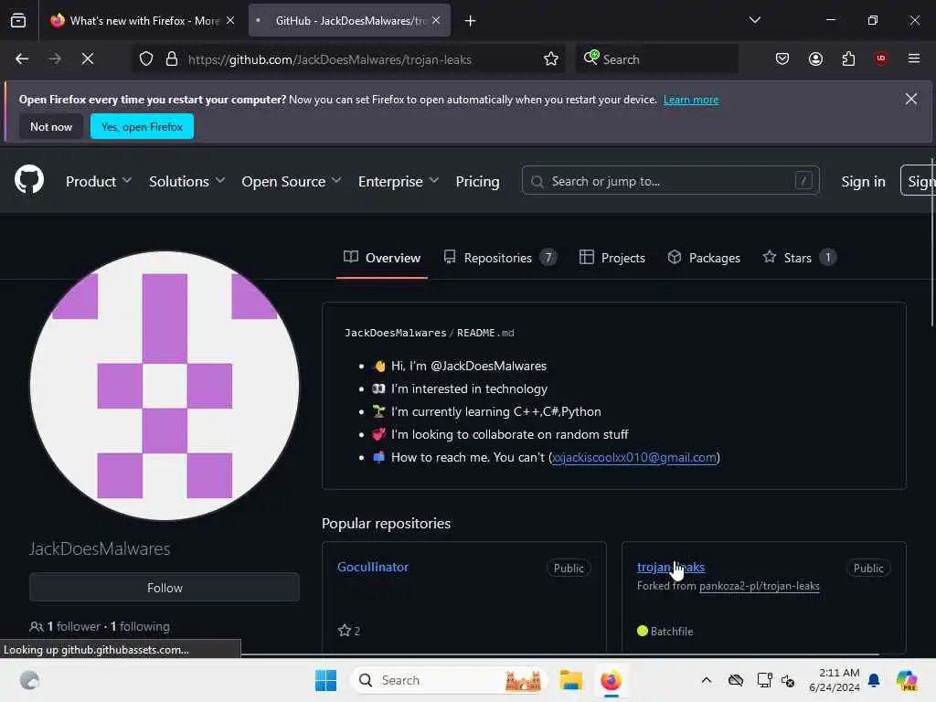Expand the Enterprise dropdown menu
936x702 pixels.
click(399, 182)
